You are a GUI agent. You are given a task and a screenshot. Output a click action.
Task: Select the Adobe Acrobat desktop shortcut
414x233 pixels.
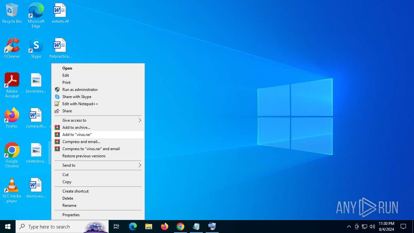[12, 85]
